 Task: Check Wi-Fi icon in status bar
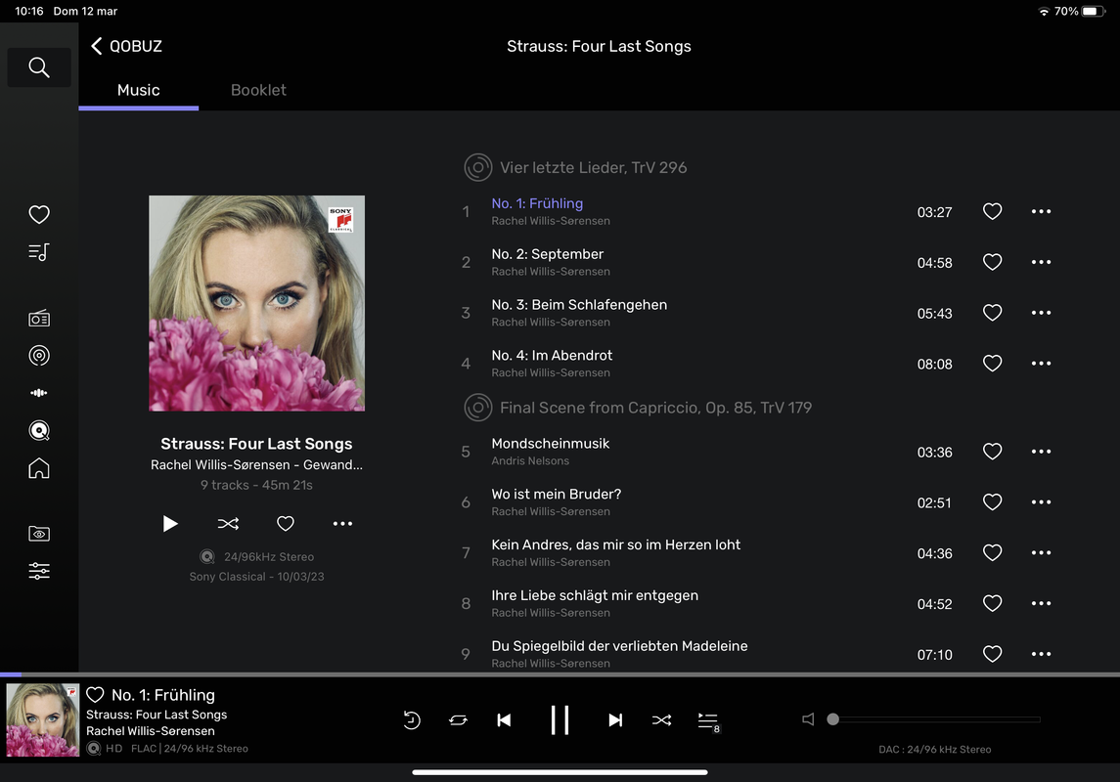[x=1045, y=12]
